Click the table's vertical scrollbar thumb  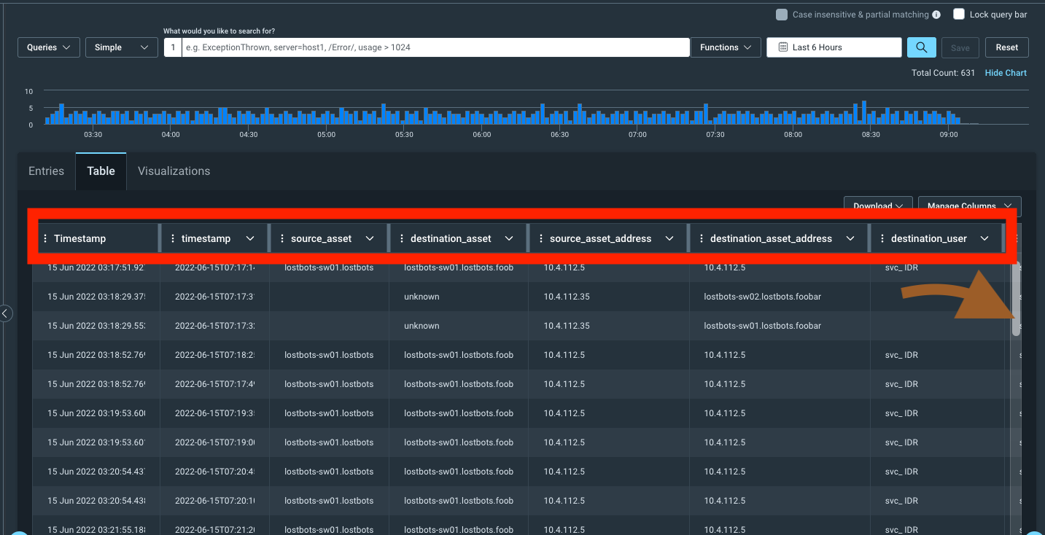pos(1016,299)
